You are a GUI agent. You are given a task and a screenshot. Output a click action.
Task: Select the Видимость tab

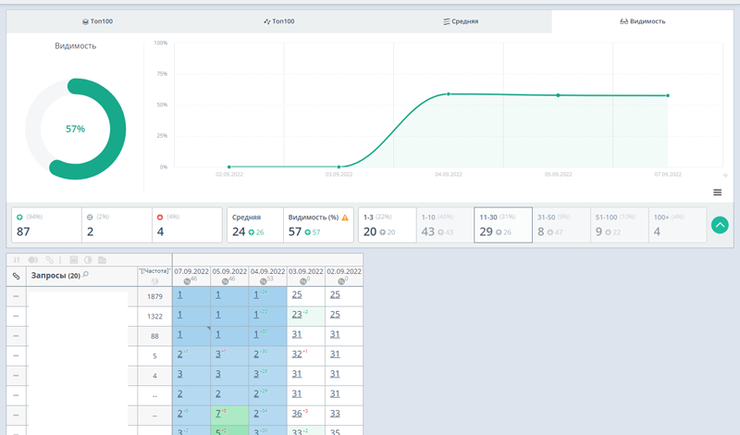643,20
